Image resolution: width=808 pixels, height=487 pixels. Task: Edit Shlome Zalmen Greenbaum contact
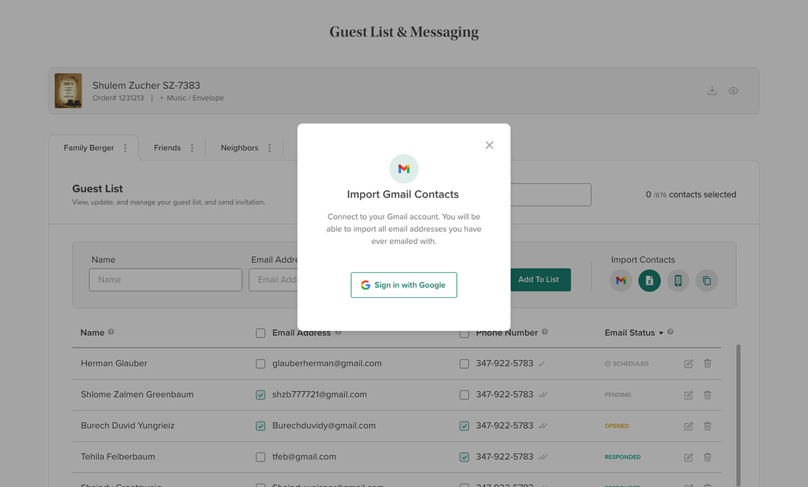[x=688, y=395]
